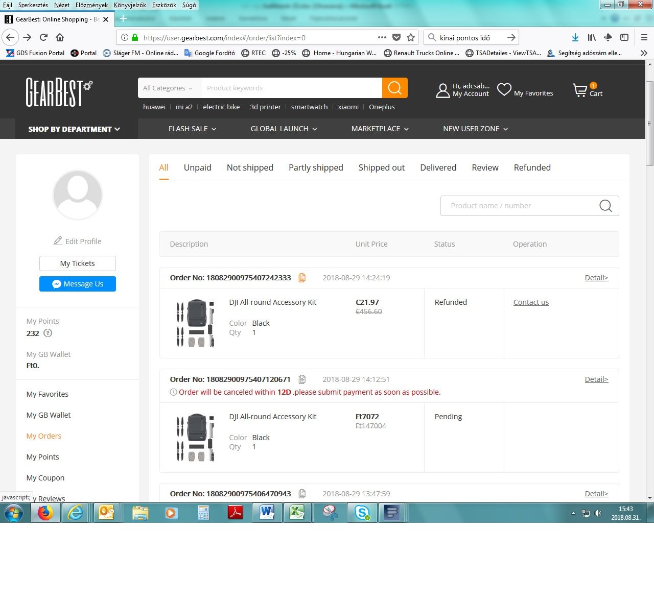Expand the All Categories dropdown
This screenshot has width=654, height=603.
[168, 88]
